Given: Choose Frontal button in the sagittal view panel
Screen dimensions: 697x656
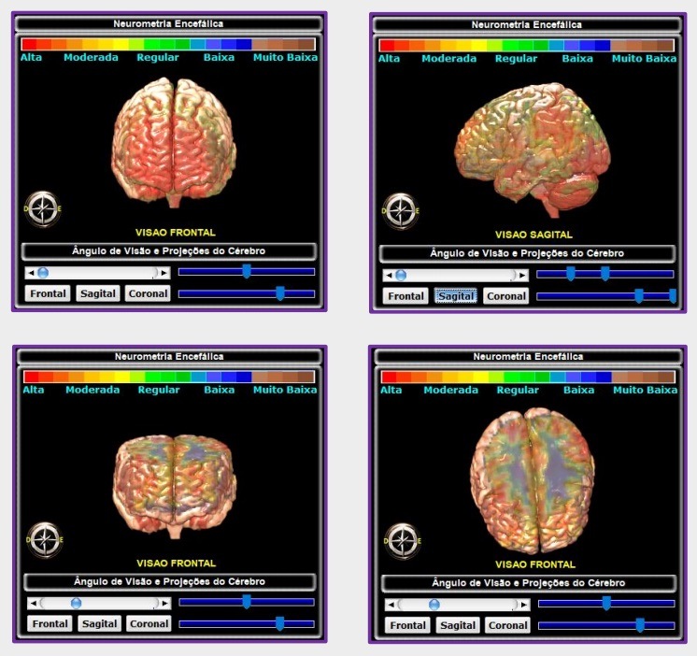Looking at the screenshot, I should tap(405, 296).
